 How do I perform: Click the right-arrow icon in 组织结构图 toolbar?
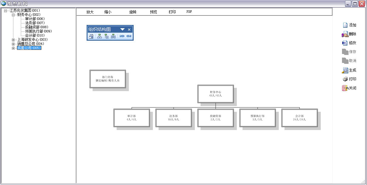click(129, 37)
